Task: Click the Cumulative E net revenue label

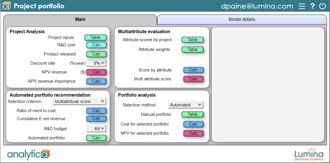Action: [x=41, y=119]
